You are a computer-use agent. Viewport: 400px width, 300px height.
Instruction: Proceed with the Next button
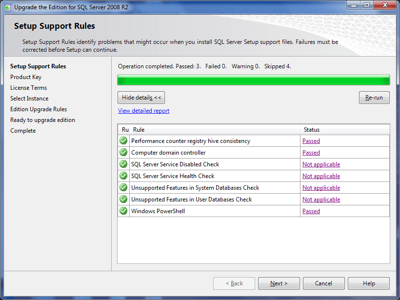279,283
